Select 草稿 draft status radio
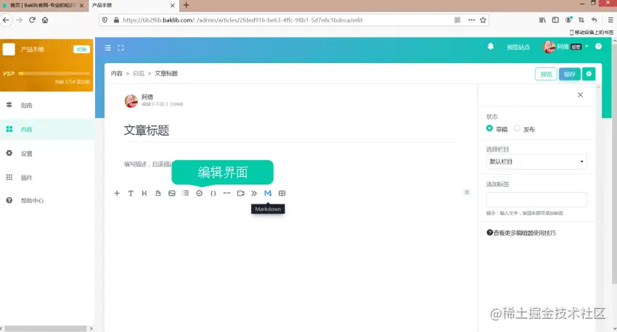 [489, 128]
